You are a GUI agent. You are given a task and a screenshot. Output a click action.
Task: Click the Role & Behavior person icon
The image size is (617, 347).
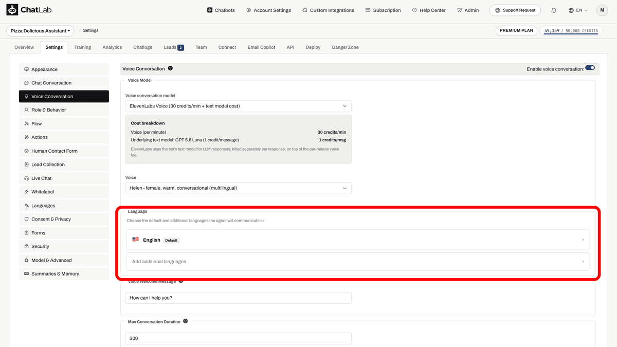point(26,110)
